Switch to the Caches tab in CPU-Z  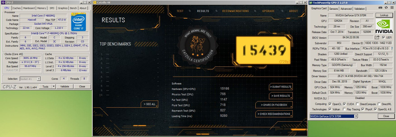[x=17, y=8]
